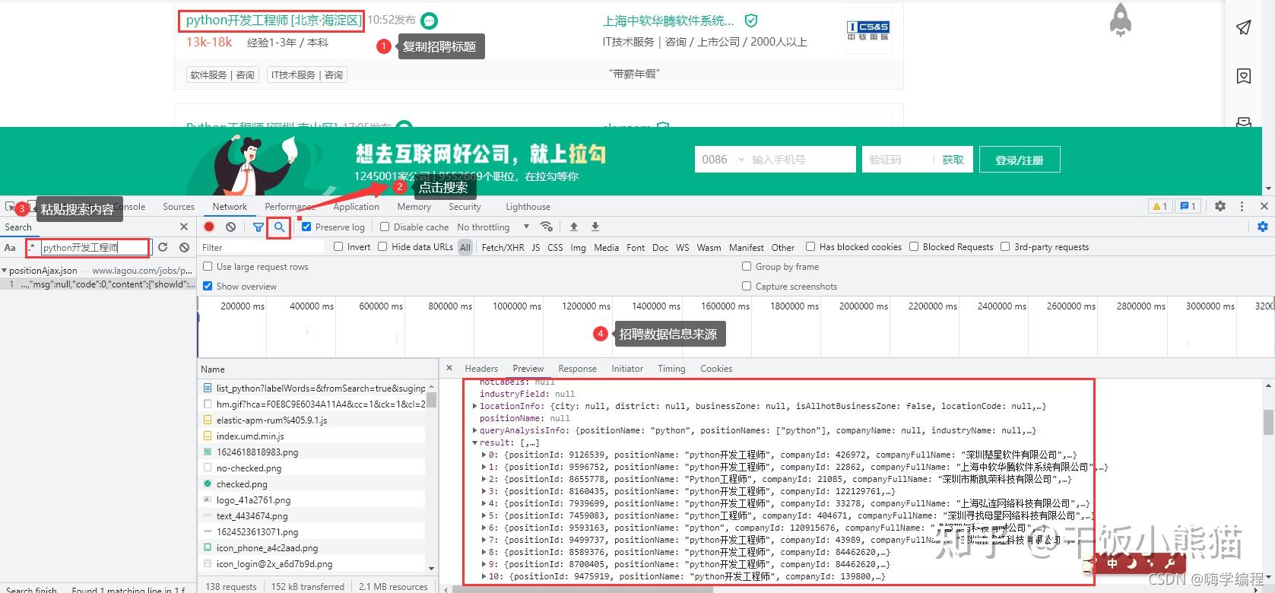
Task: Check the Capture screenshots option
Action: coord(747,286)
